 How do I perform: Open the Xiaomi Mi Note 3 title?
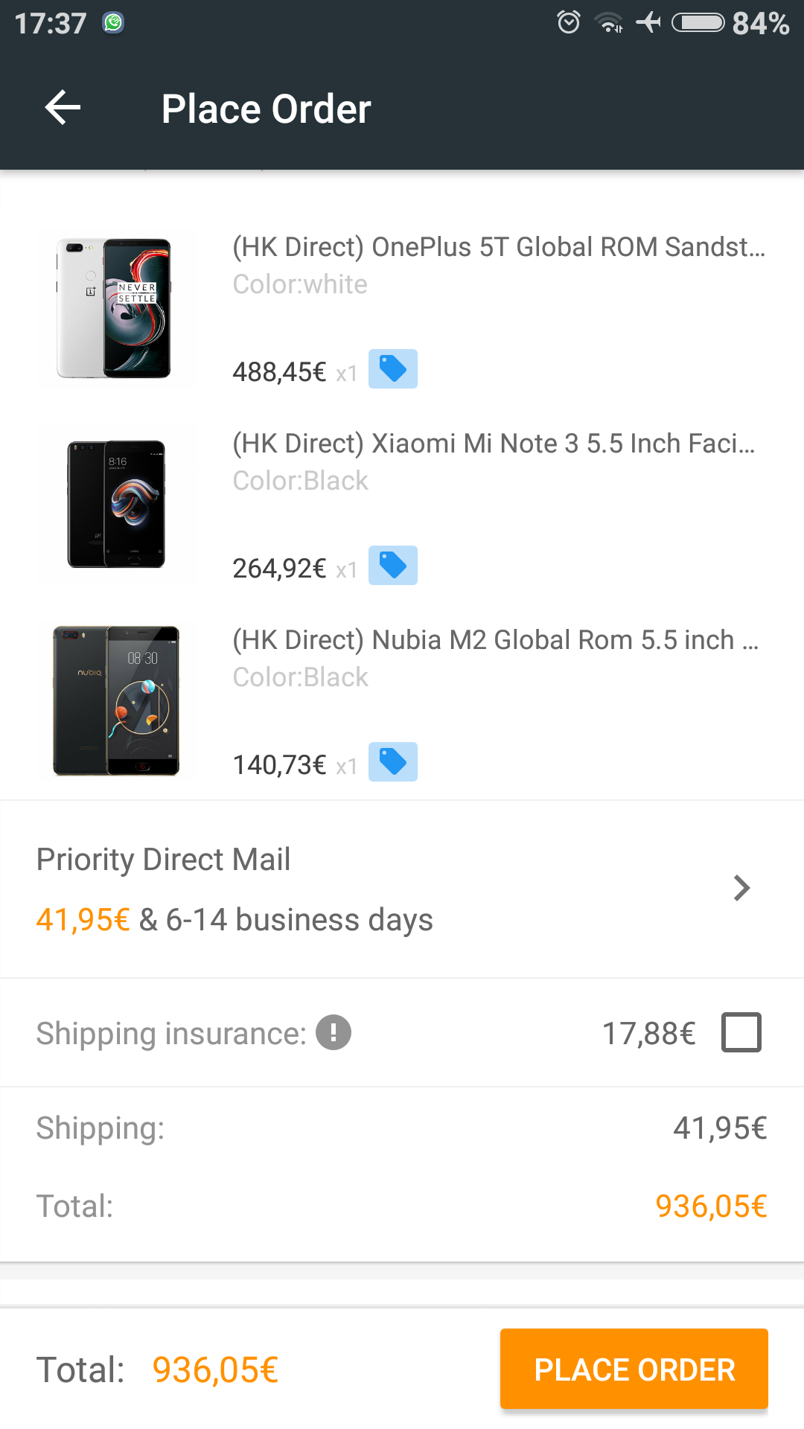click(x=494, y=444)
